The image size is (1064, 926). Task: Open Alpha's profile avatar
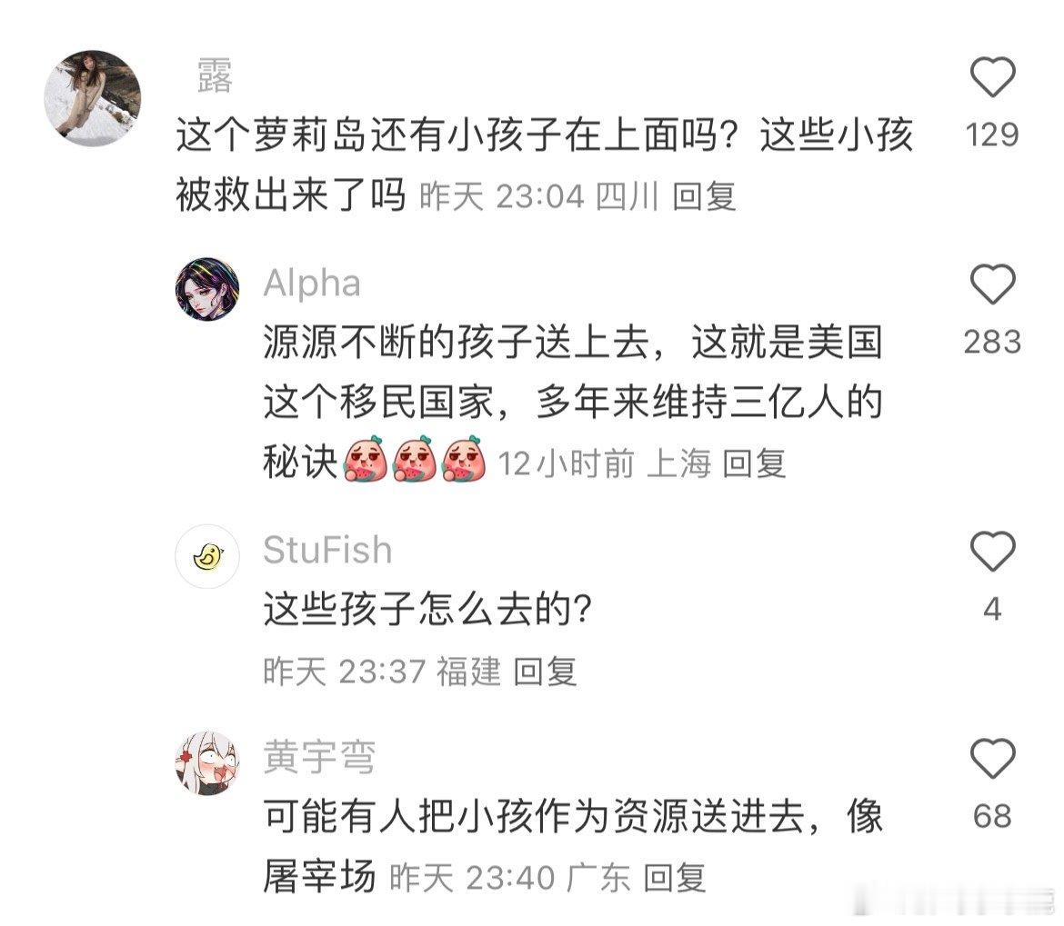[207, 289]
